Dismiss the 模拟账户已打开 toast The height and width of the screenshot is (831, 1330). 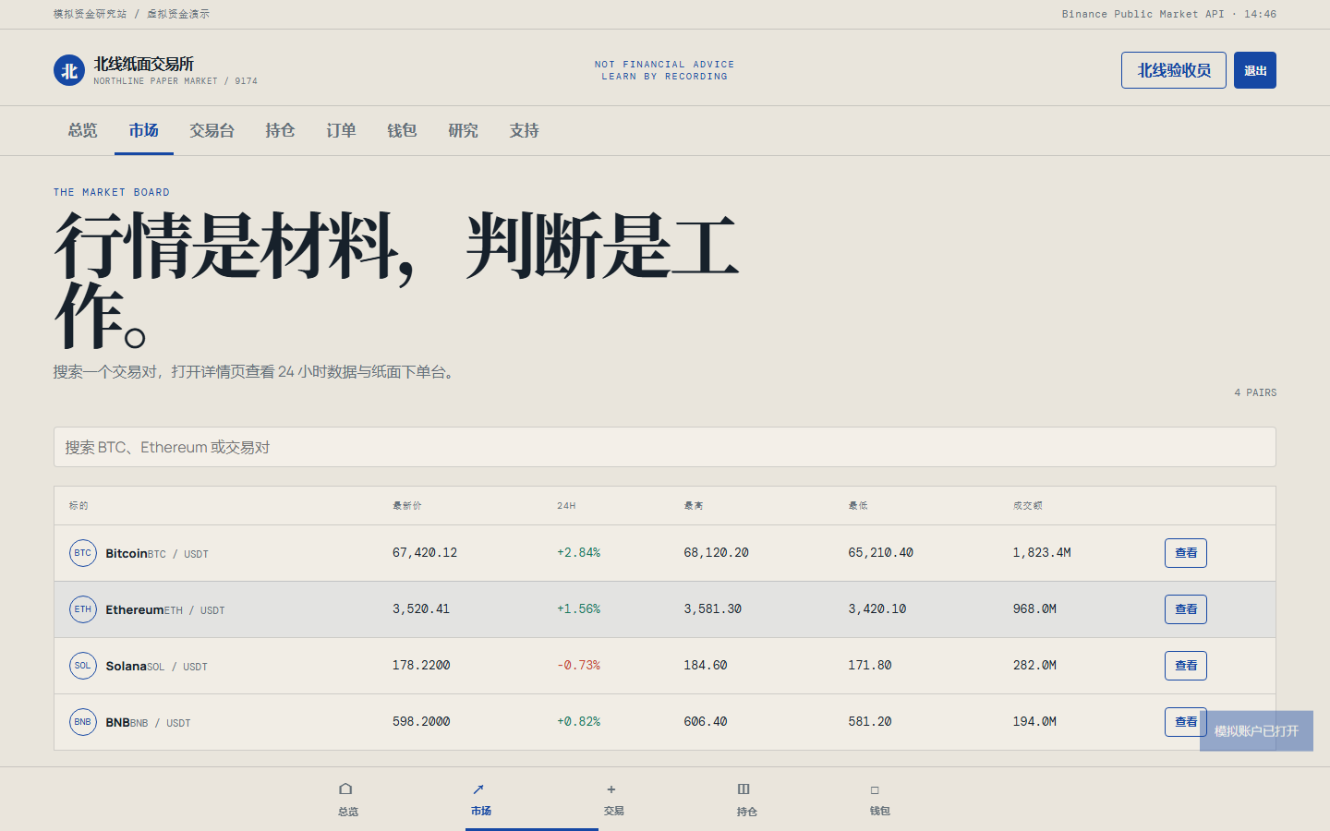pyautogui.click(x=1256, y=730)
